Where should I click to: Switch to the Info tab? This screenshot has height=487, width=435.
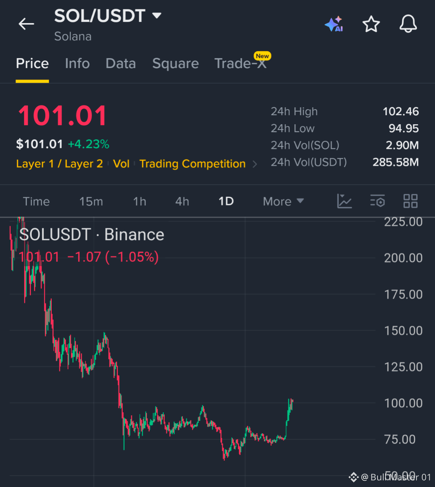coord(77,63)
